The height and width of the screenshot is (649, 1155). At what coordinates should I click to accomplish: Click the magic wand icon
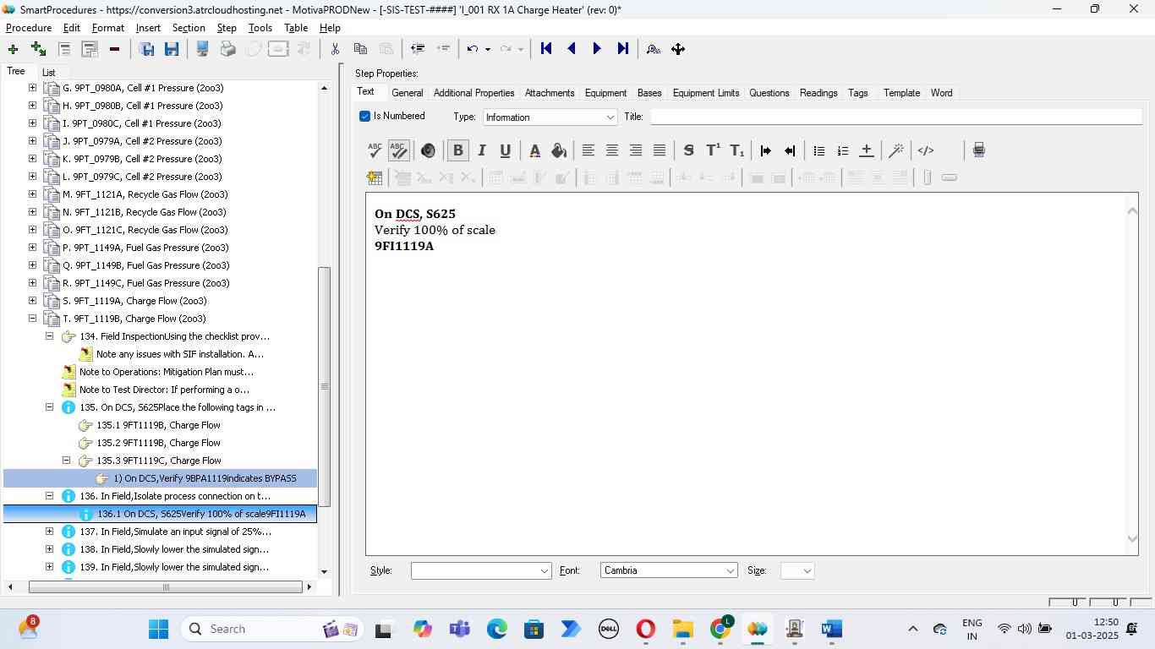coord(896,150)
